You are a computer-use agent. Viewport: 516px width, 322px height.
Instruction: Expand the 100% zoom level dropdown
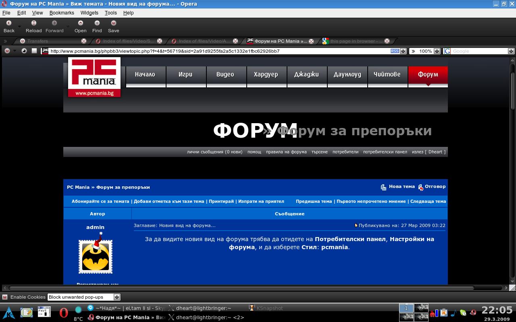click(x=436, y=51)
